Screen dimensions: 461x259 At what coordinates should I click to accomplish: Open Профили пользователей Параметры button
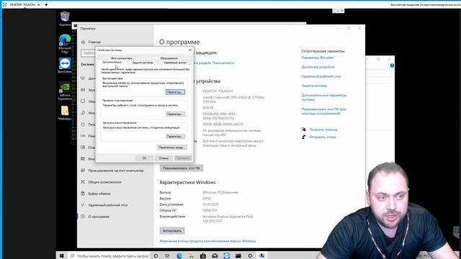click(x=175, y=114)
